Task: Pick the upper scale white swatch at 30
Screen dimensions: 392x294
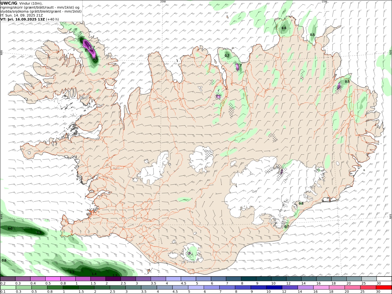Action: point(384,279)
